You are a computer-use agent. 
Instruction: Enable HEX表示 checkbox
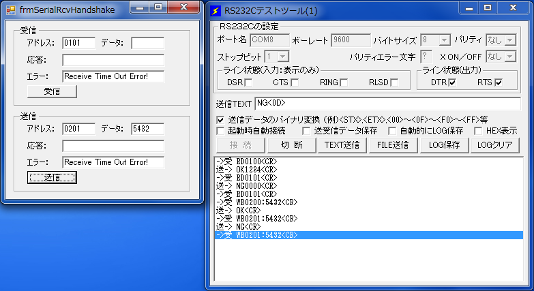(x=478, y=131)
